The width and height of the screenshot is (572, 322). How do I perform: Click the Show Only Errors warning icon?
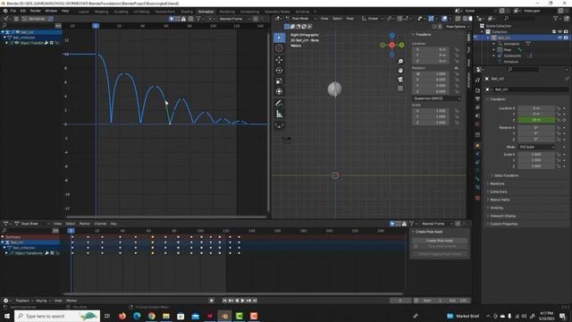tap(183, 19)
